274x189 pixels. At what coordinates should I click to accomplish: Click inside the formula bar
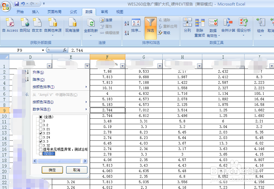point(87,50)
